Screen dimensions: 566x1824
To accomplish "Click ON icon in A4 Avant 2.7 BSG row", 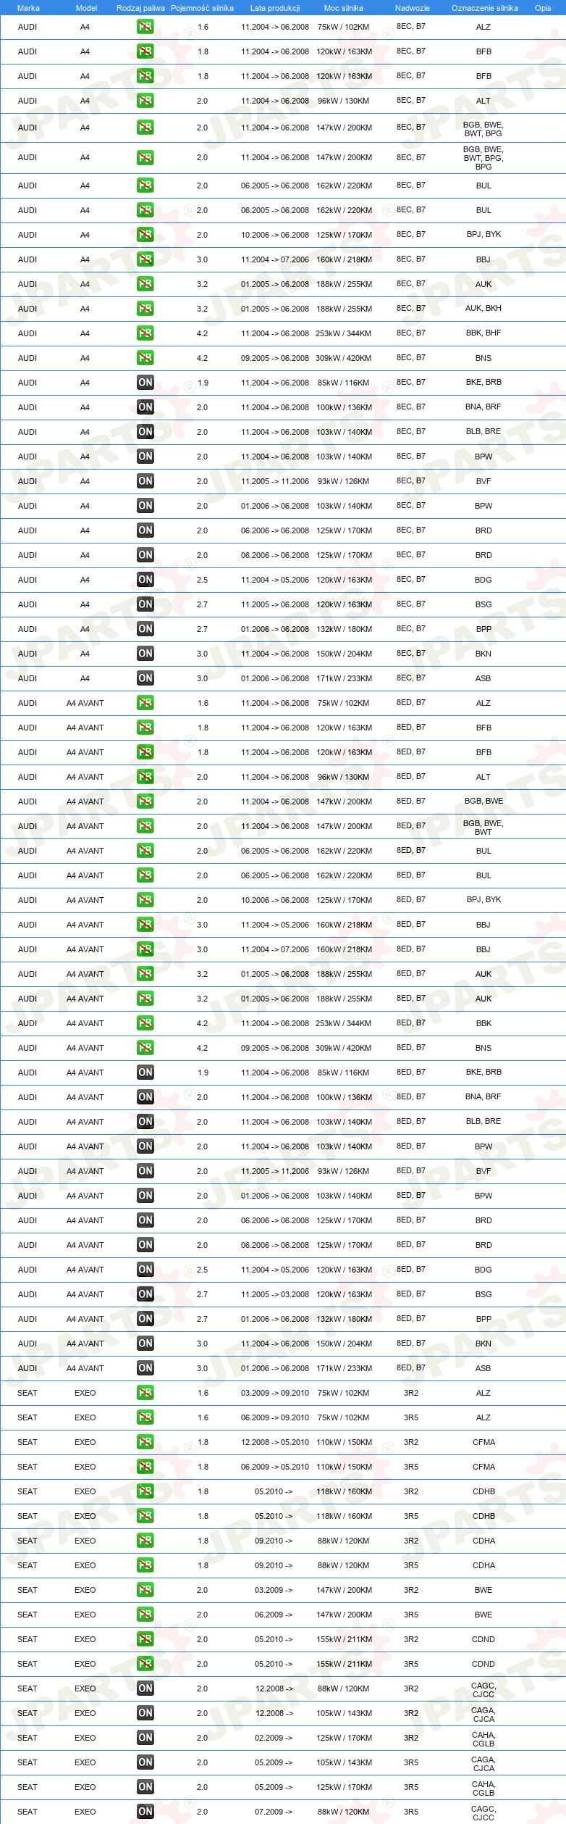I will [x=145, y=1294].
